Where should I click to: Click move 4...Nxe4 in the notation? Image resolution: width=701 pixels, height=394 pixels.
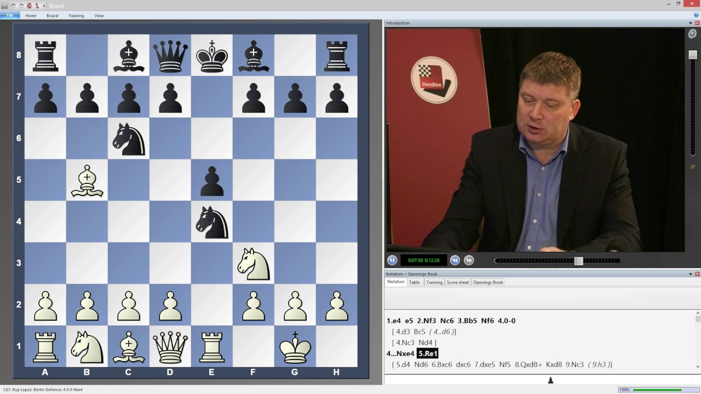click(x=400, y=354)
